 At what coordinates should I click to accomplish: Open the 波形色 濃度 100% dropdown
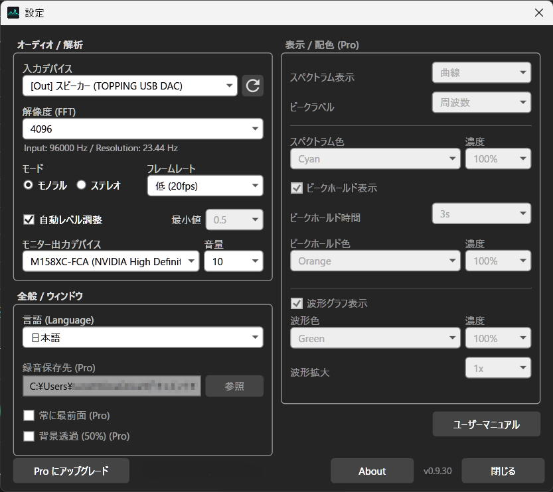click(x=498, y=338)
